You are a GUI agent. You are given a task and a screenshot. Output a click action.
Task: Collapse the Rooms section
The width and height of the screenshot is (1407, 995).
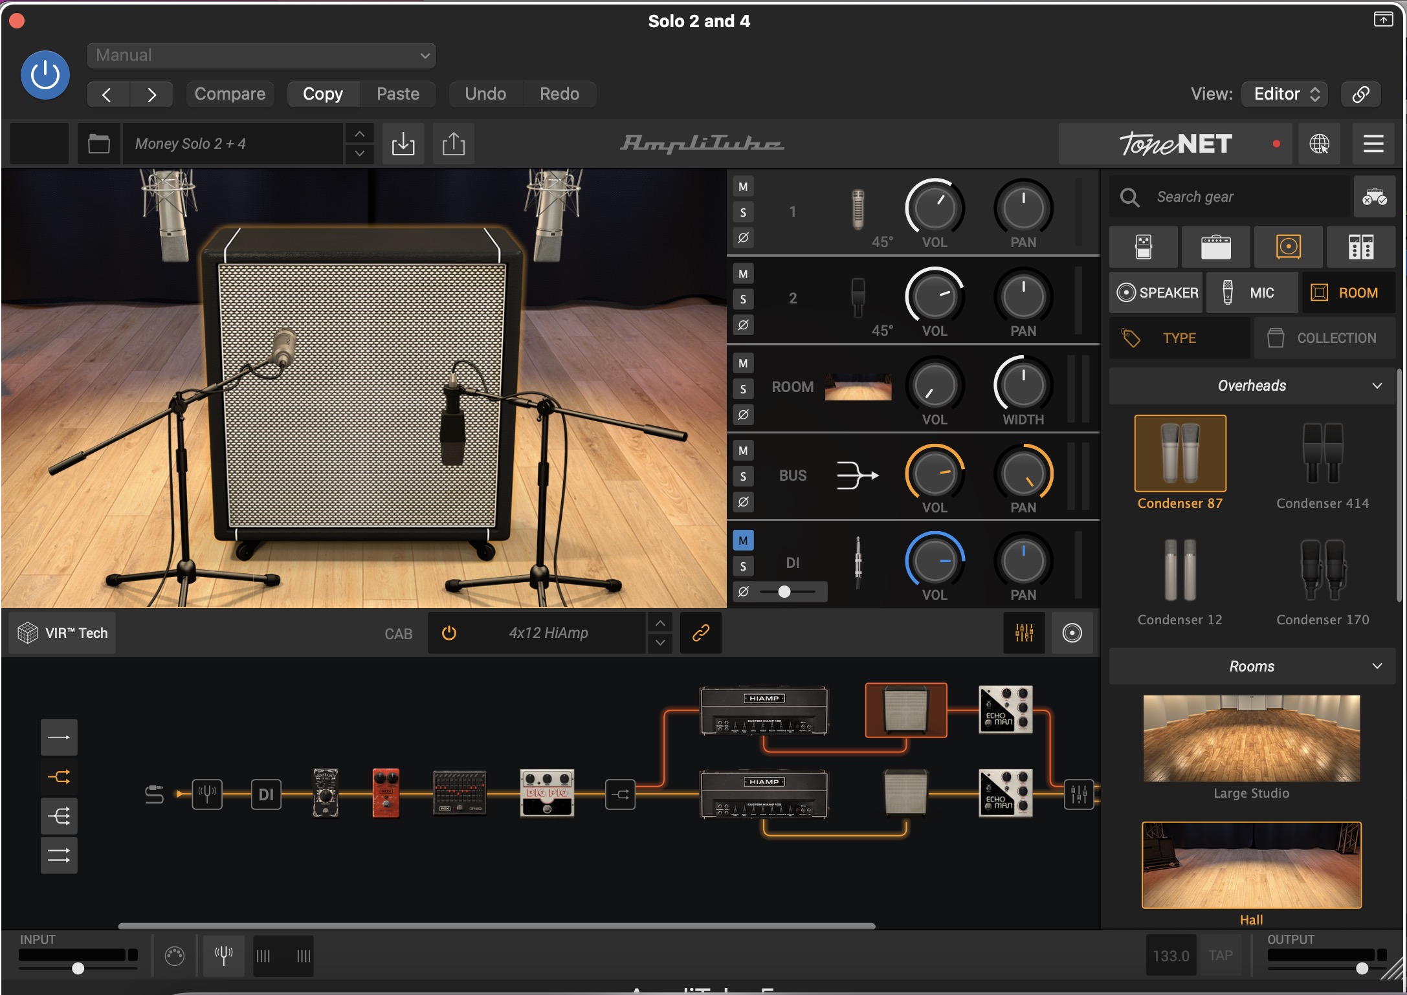coord(1252,666)
